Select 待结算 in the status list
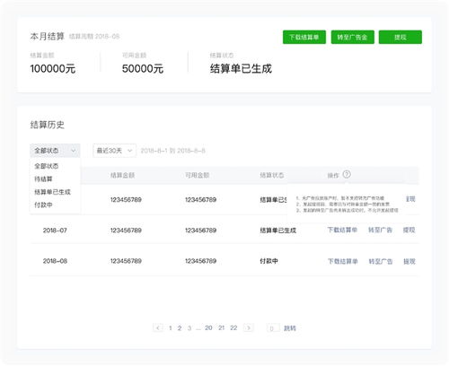The image size is (449, 366). click(43, 179)
